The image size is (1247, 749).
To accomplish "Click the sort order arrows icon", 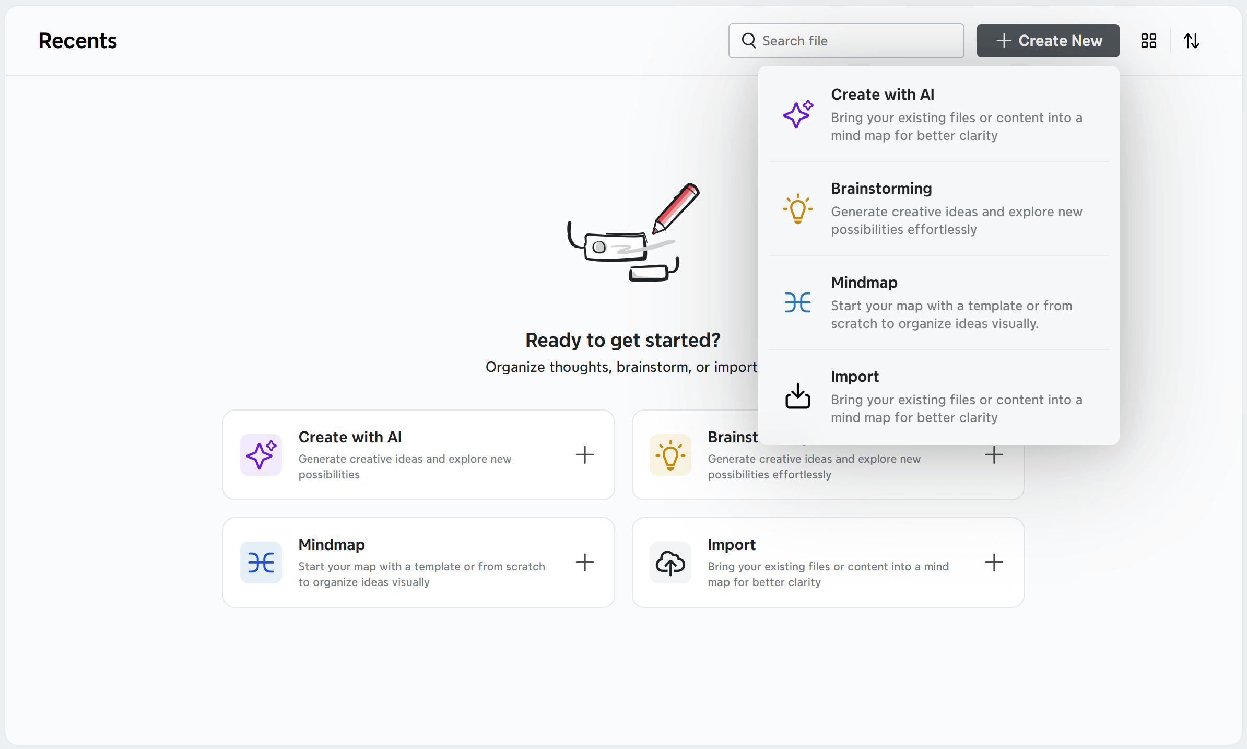I will pyautogui.click(x=1191, y=40).
